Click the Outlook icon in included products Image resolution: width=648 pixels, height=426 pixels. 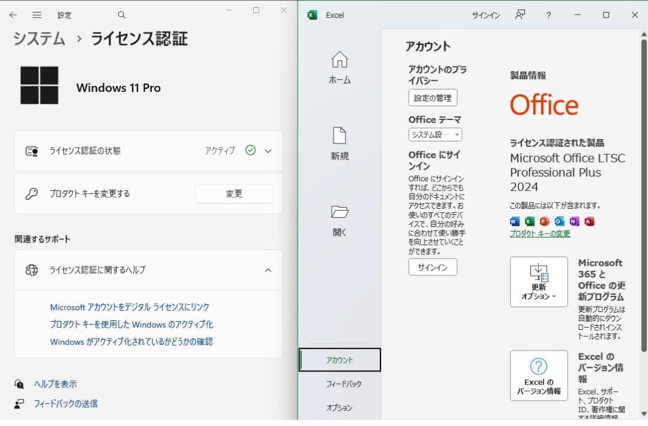pos(559,221)
